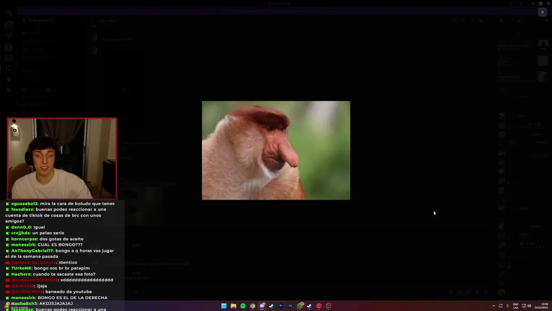
Task: Click chat username 'aguszeba12'
Action: point(25,204)
